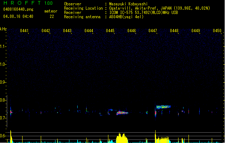The image size is (225, 143).
Task: Click the 1.1 kHz axis label
Action: click(3, 46)
